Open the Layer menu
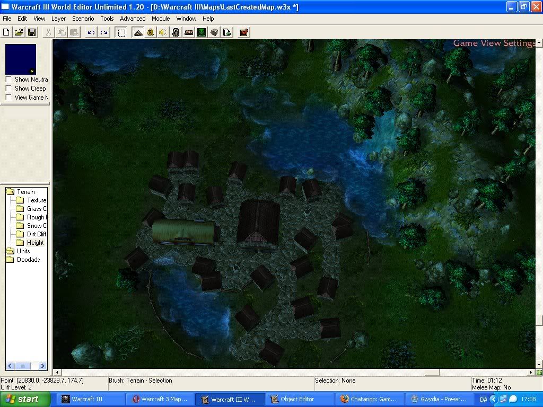Screen dimensions: 543x407 58,19
